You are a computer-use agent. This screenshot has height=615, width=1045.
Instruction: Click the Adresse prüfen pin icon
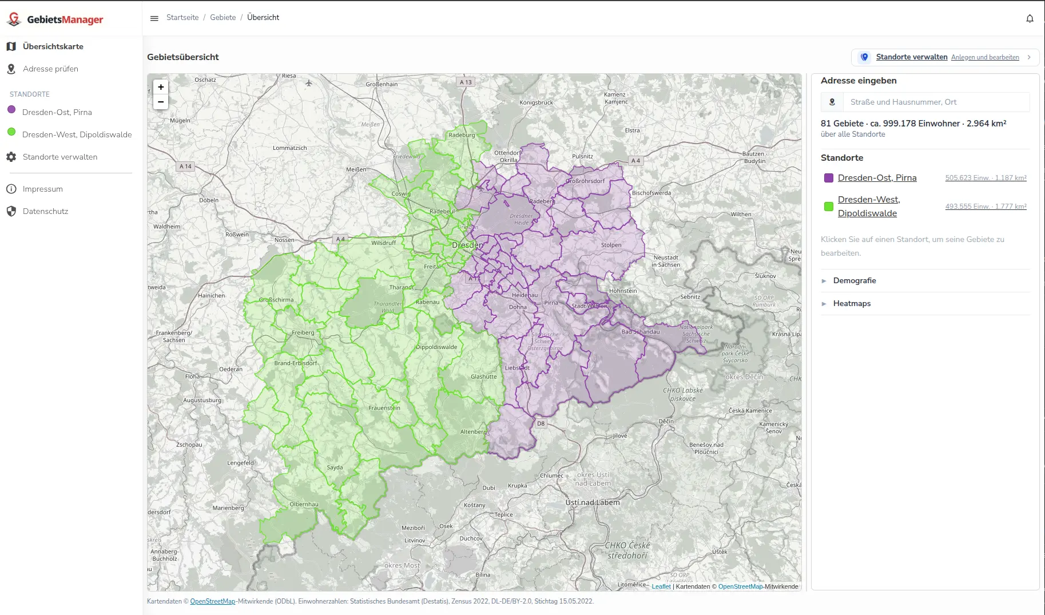(11, 69)
